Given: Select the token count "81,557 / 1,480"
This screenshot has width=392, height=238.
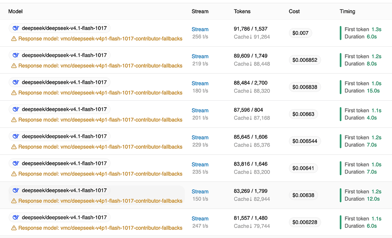Looking at the screenshot, I should (x=250, y=218).
